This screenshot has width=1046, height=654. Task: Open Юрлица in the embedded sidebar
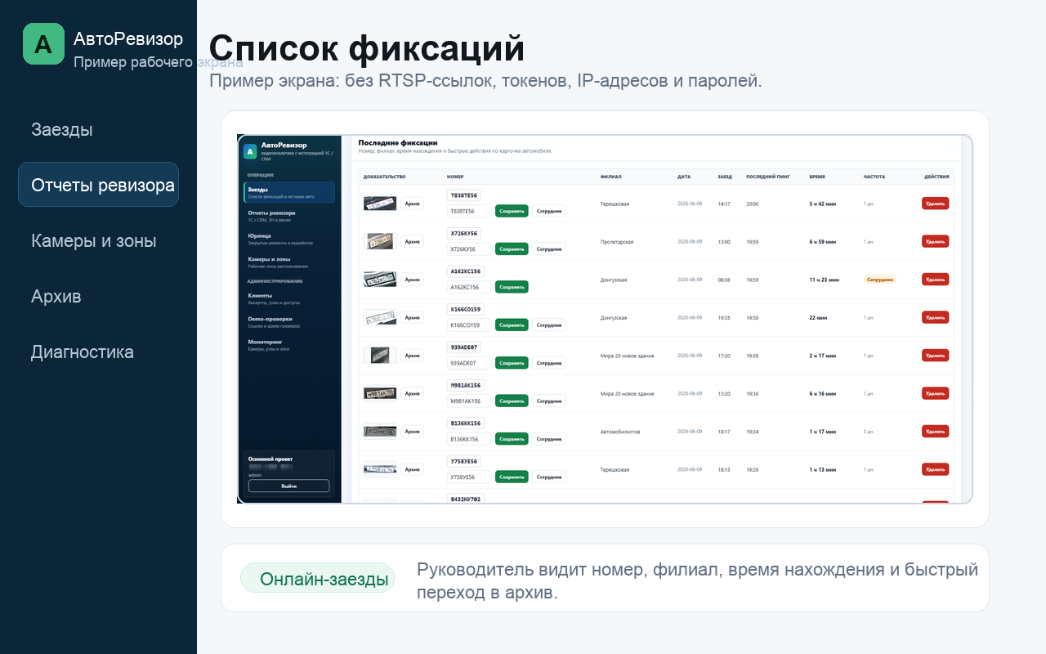(289, 239)
